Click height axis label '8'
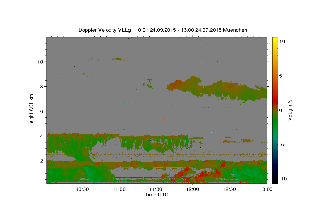The image size is (330, 220). tap(42, 86)
